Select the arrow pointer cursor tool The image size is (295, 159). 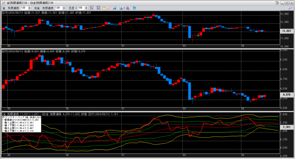point(99,8)
